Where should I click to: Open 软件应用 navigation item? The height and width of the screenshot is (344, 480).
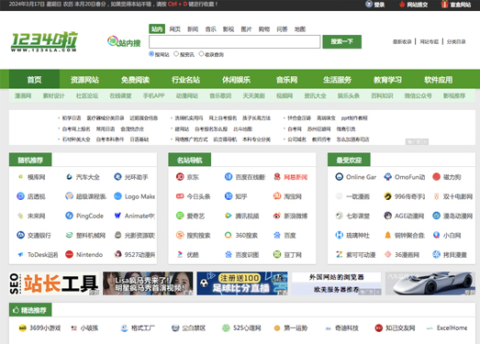[x=439, y=80]
